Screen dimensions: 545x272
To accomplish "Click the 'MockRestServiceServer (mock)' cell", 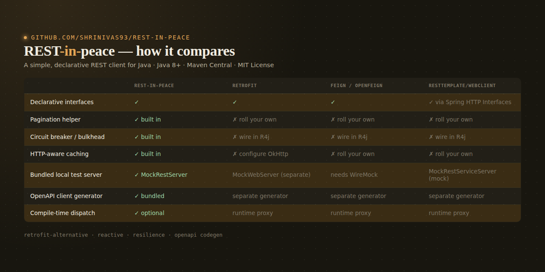I will (x=462, y=175).
